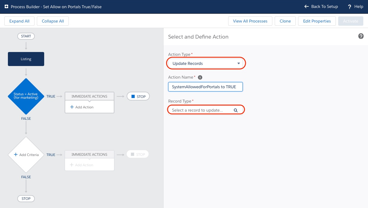Screen dimensions: 368x208
Task: Click the info icon beside Action Name
Action: point(200,77)
